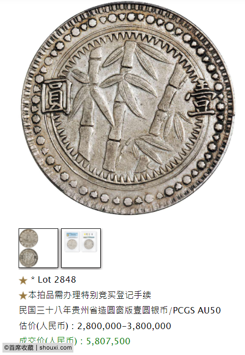245x355 pixels.
Task: Click the right PCGS slab in second thumbnail
Action: [x=89, y=242]
